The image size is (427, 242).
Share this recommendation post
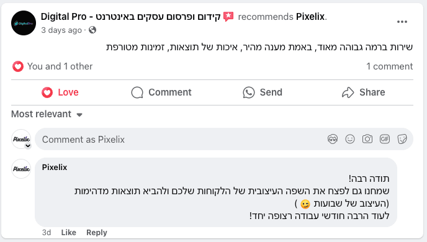click(x=364, y=92)
